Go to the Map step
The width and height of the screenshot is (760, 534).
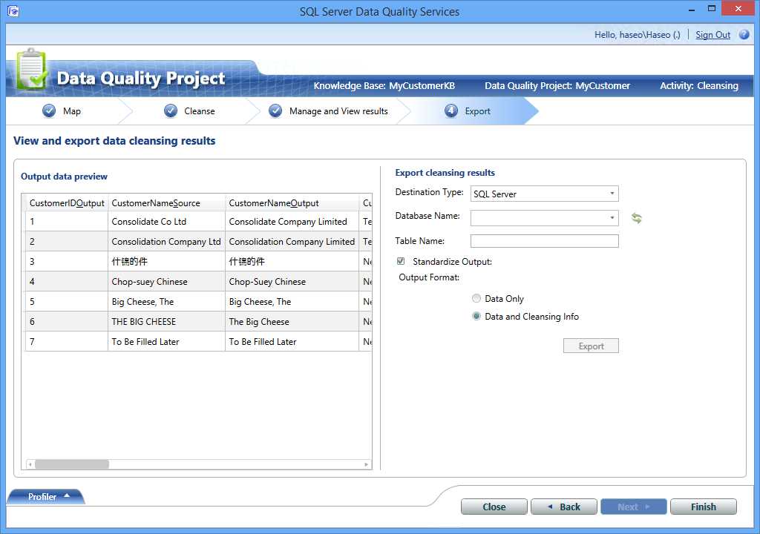coord(72,111)
